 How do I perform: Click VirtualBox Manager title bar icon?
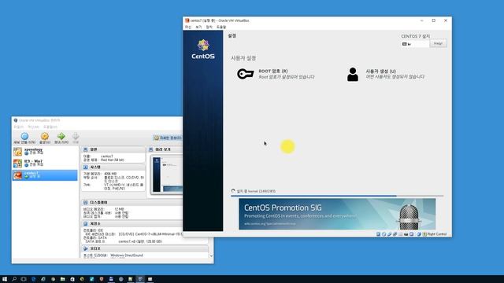click(16, 120)
